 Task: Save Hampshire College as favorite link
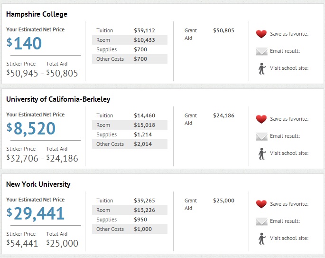[289, 34]
